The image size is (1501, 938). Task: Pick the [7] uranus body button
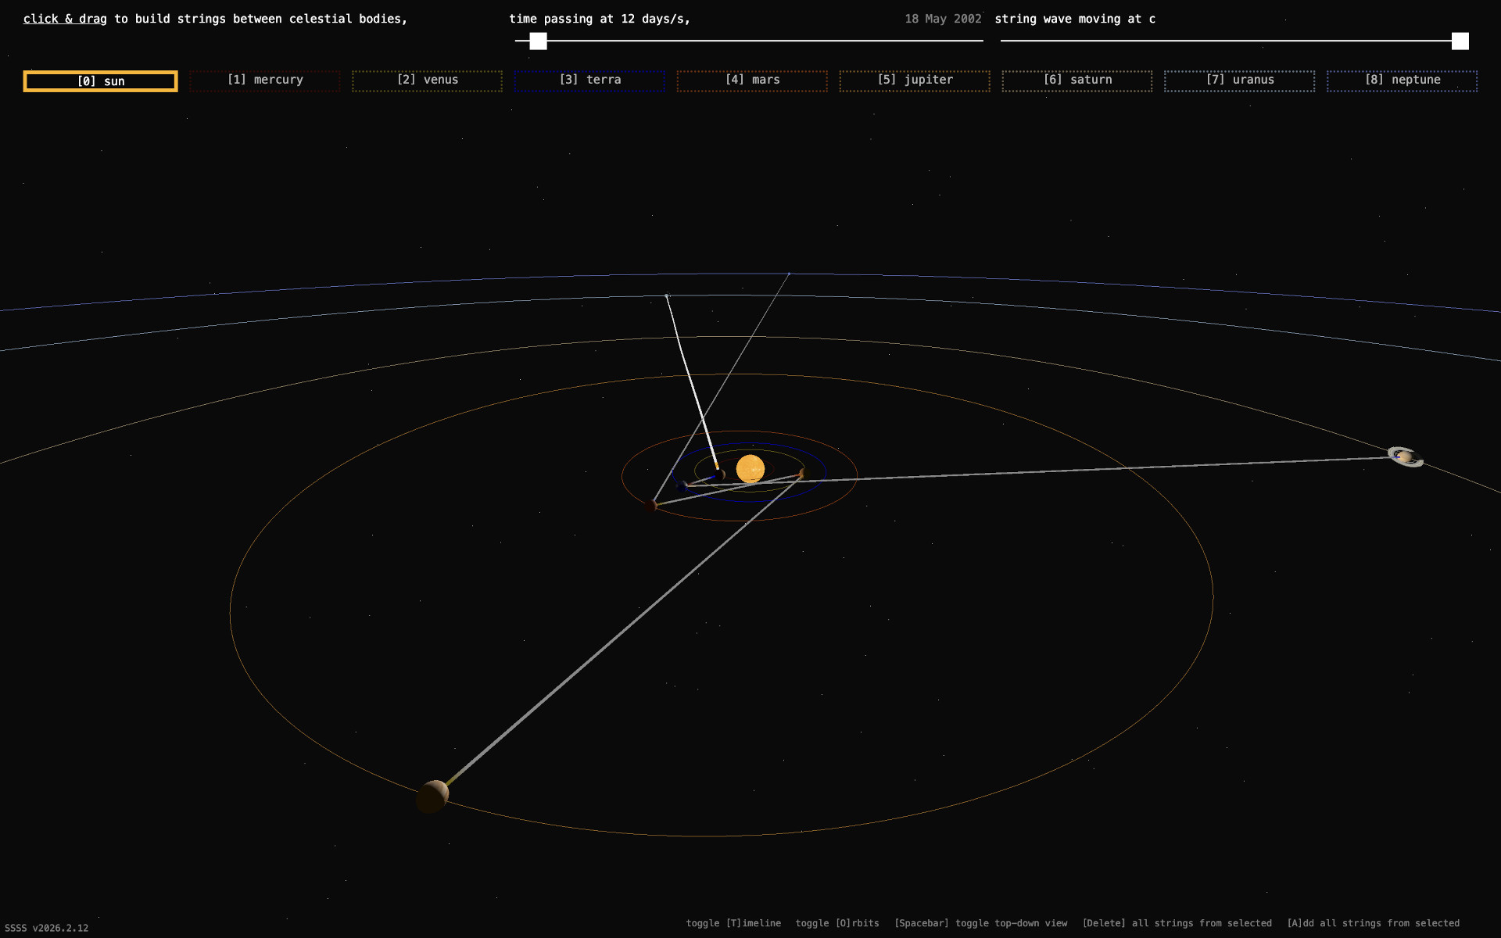[x=1239, y=81]
